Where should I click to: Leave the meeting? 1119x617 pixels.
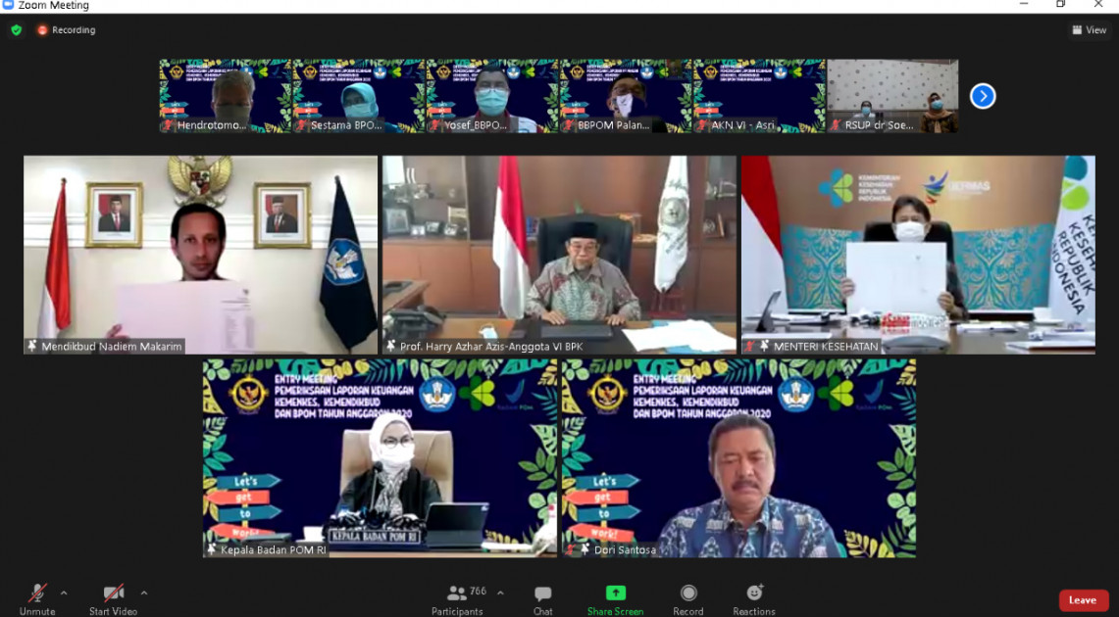point(1083,600)
